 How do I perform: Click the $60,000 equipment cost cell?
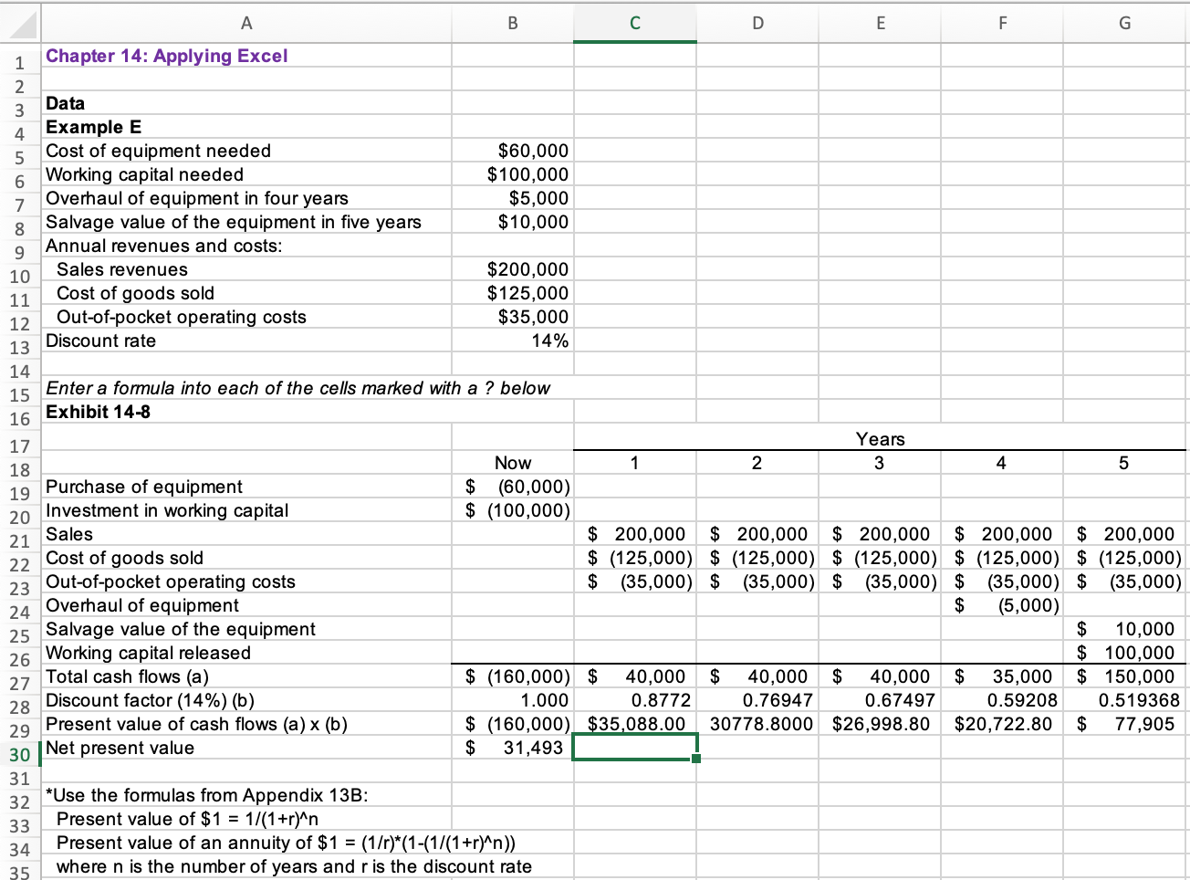pyautogui.click(x=512, y=150)
